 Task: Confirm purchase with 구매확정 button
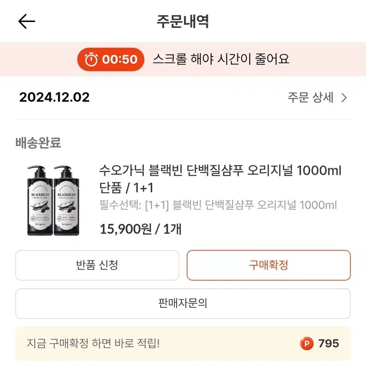269,265
